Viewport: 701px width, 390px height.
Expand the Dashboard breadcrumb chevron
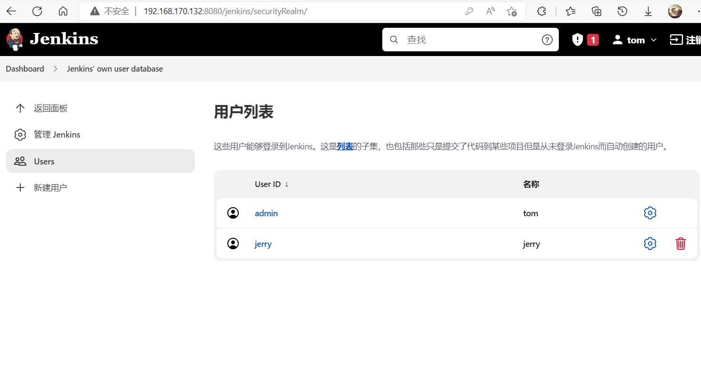point(56,69)
